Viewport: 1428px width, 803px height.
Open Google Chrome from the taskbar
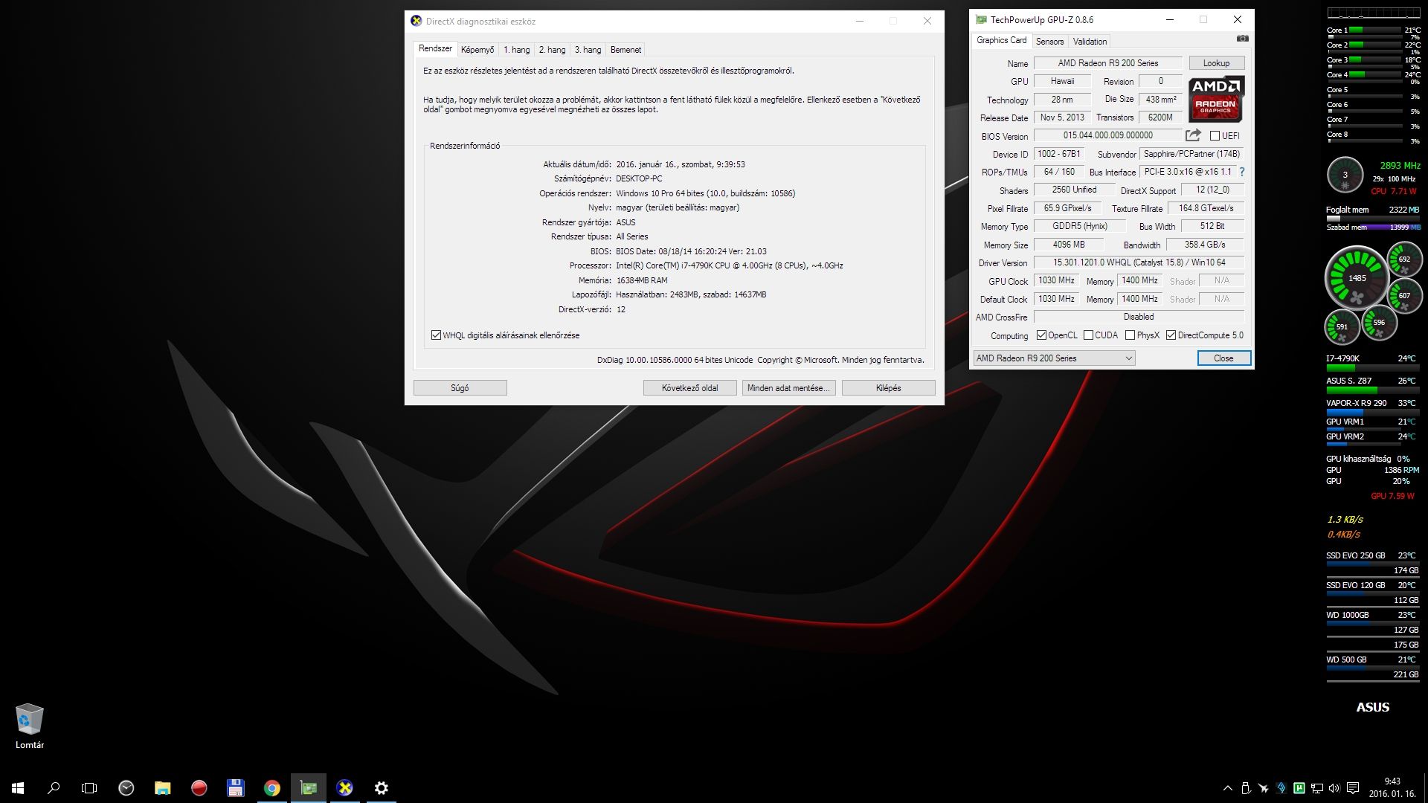(271, 788)
